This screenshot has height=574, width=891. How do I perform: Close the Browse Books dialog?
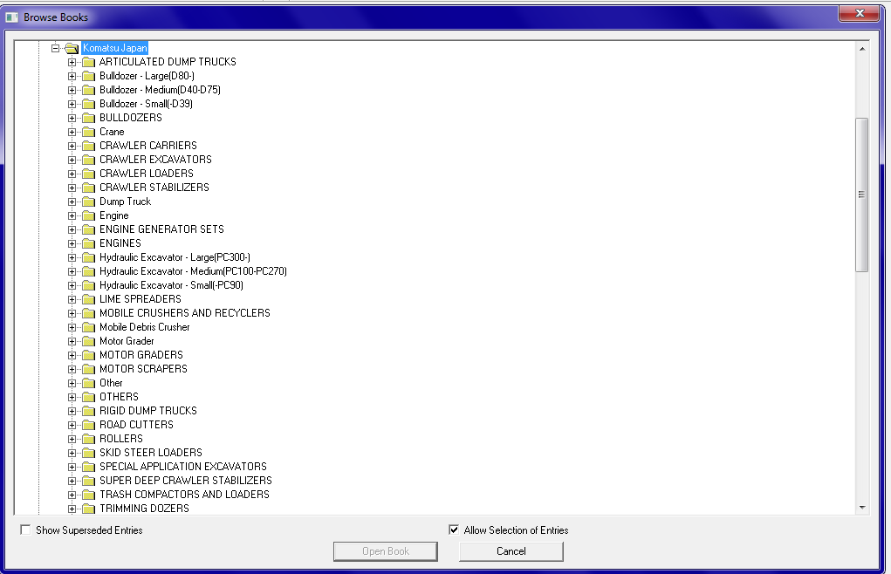pos(860,14)
